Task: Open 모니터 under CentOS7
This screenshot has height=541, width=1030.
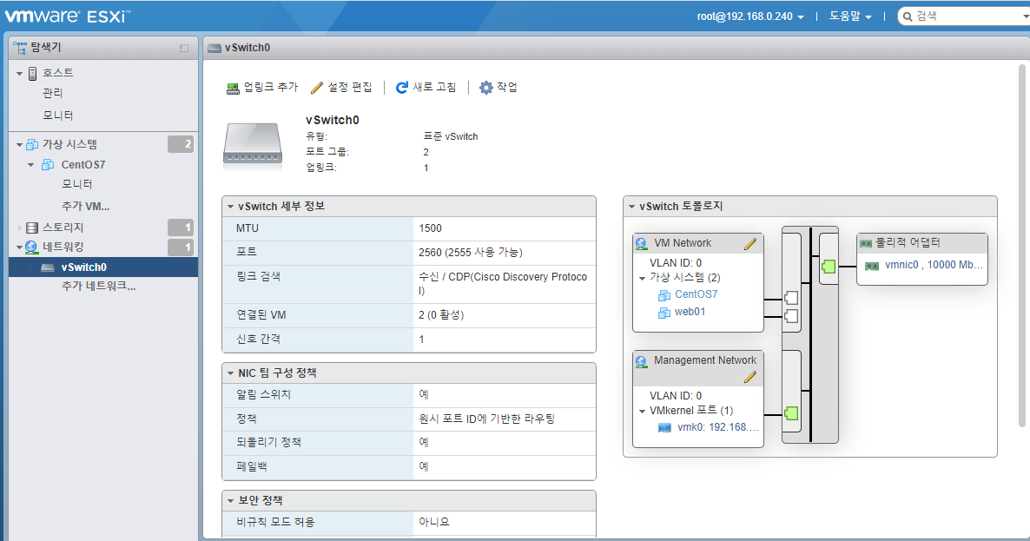Action: click(x=76, y=184)
